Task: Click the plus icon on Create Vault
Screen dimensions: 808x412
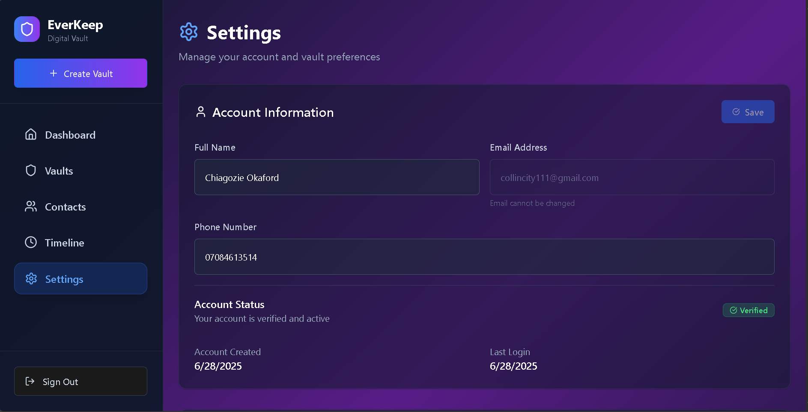Action: tap(54, 73)
